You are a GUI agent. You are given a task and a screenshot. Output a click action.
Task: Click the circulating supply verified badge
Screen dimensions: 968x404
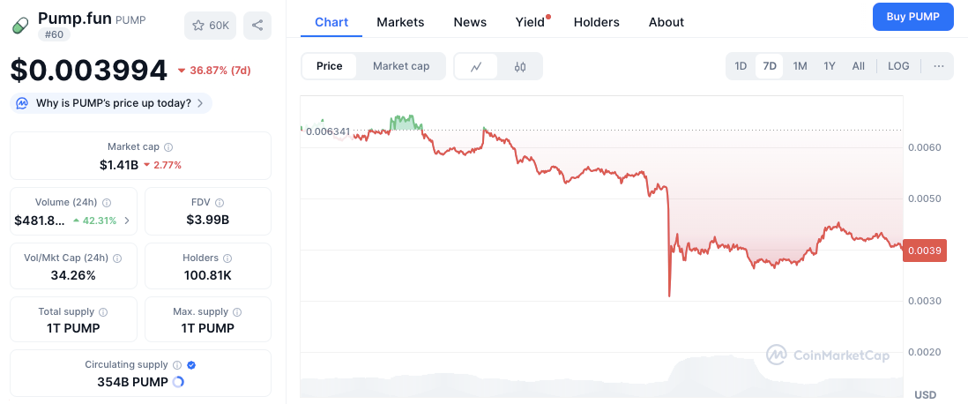(x=191, y=364)
